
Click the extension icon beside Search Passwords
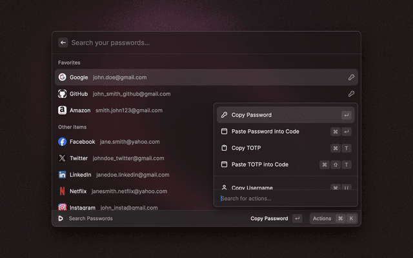coord(61,219)
